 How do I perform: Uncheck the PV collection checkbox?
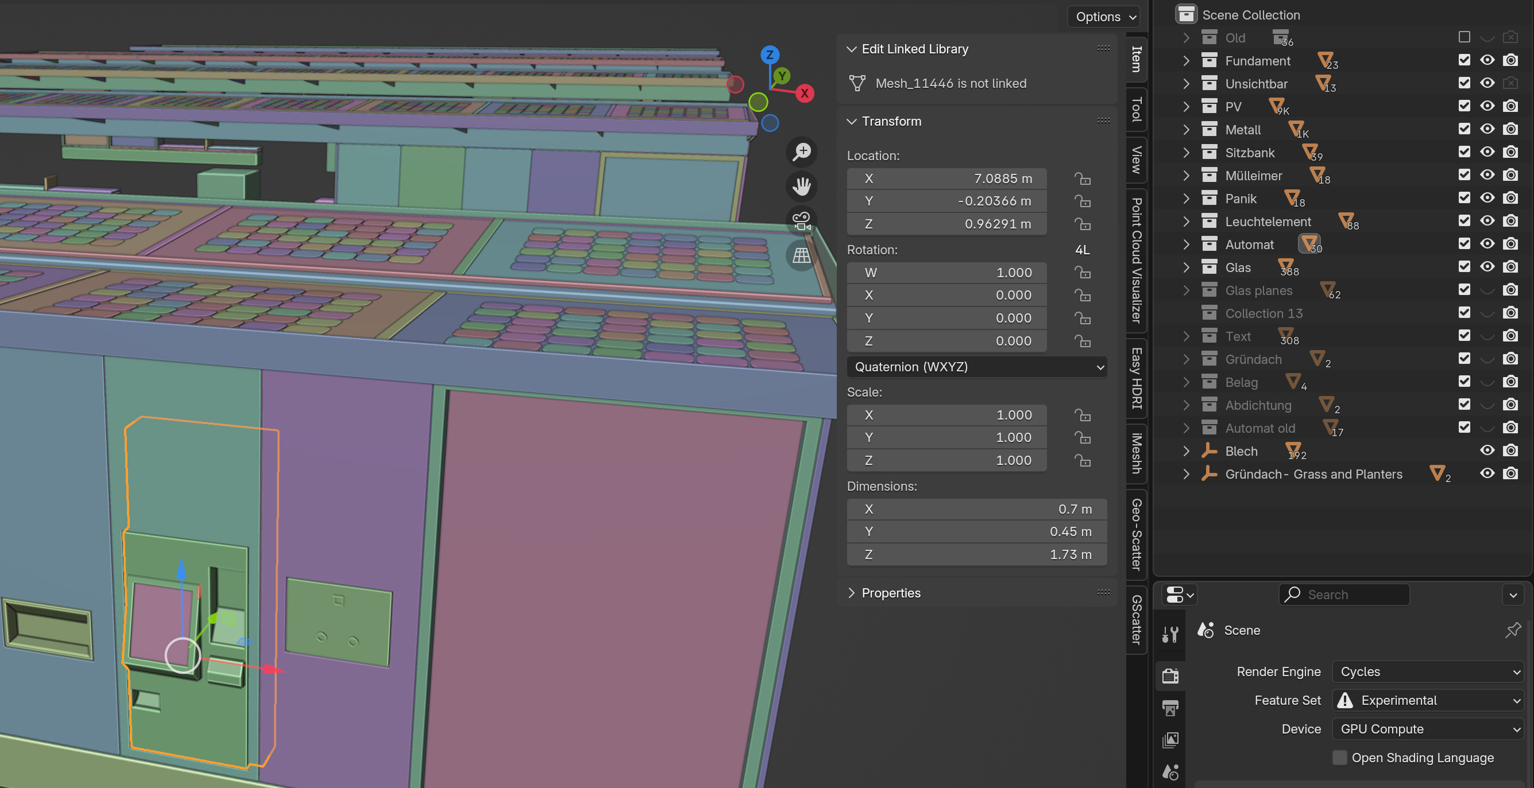tap(1465, 106)
